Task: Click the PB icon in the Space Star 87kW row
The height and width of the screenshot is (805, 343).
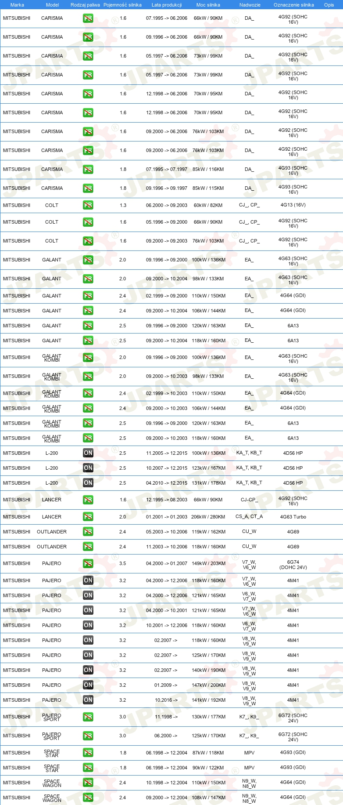Action: click(88, 753)
